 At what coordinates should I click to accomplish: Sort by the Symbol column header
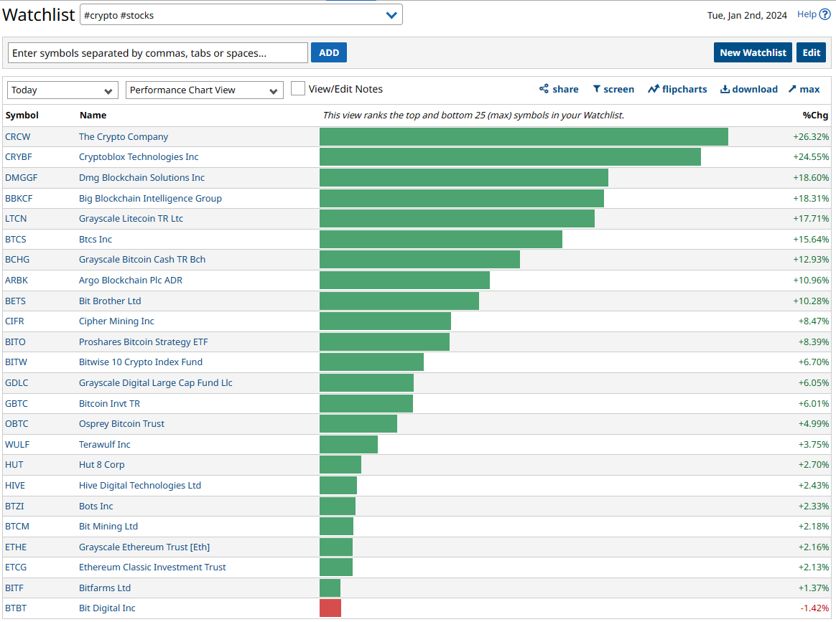(22, 115)
